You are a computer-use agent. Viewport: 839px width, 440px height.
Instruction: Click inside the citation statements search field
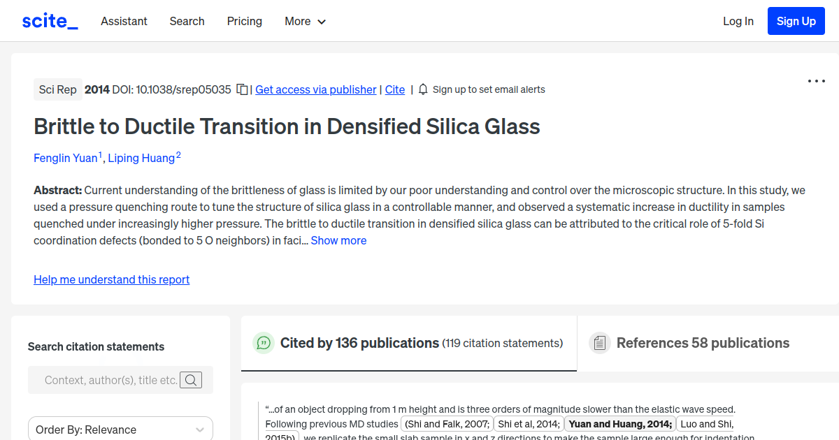pos(112,380)
